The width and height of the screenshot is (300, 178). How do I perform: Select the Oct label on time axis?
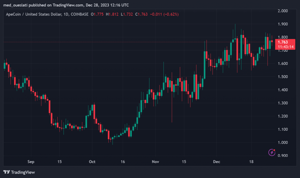[x=92, y=162]
